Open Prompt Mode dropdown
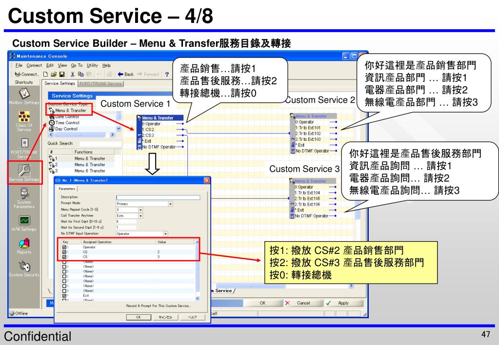Image resolution: width=499 pixels, height=345 pixels. tap(171, 204)
